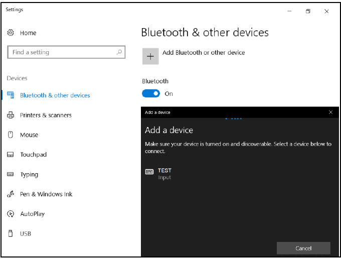Click the Find a setting search box
Image resolution: width=341 pixels, height=259 pixels.
[x=60, y=52]
